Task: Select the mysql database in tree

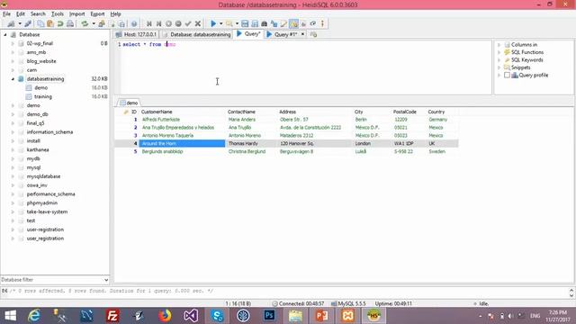Action: pyautogui.click(x=33, y=167)
